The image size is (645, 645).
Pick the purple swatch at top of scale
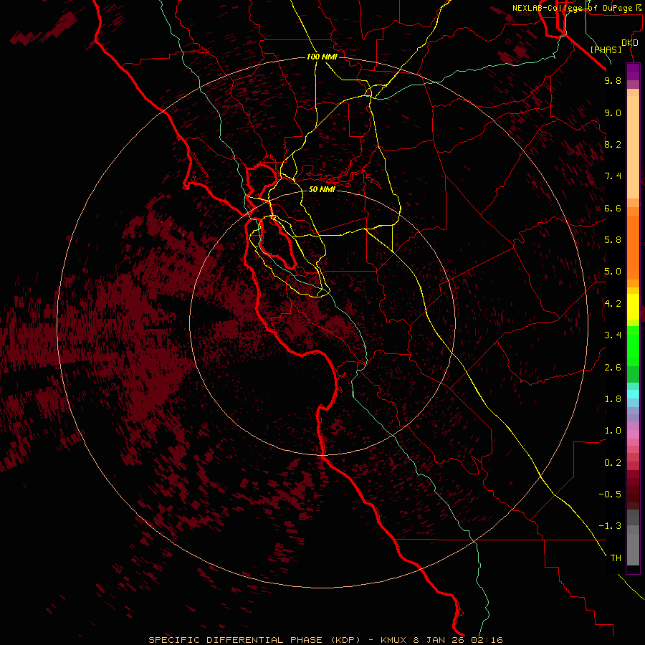(633, 72)
